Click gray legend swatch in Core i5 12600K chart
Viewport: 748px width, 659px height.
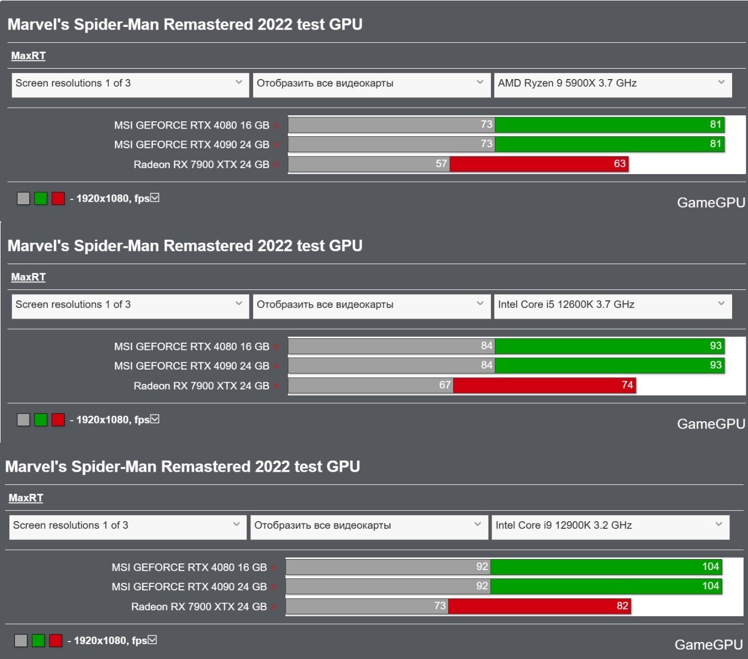pyautogui.click(x=23, y=420)
